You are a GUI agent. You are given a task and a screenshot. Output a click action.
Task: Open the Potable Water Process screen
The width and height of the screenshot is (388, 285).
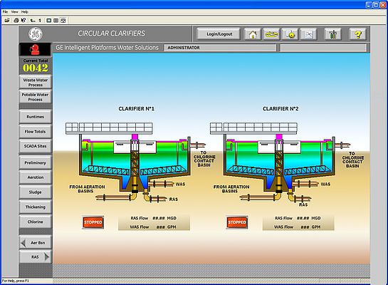pyautogui.click(x=36, y=97)
